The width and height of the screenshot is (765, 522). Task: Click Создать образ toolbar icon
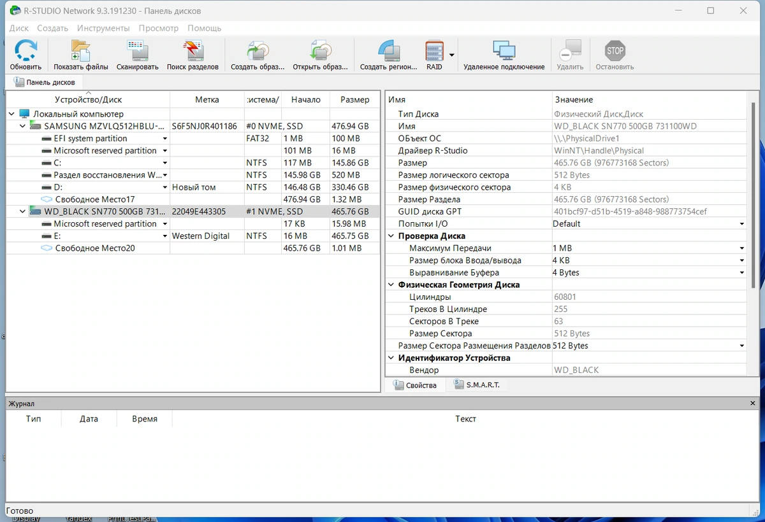pos(258,51)
